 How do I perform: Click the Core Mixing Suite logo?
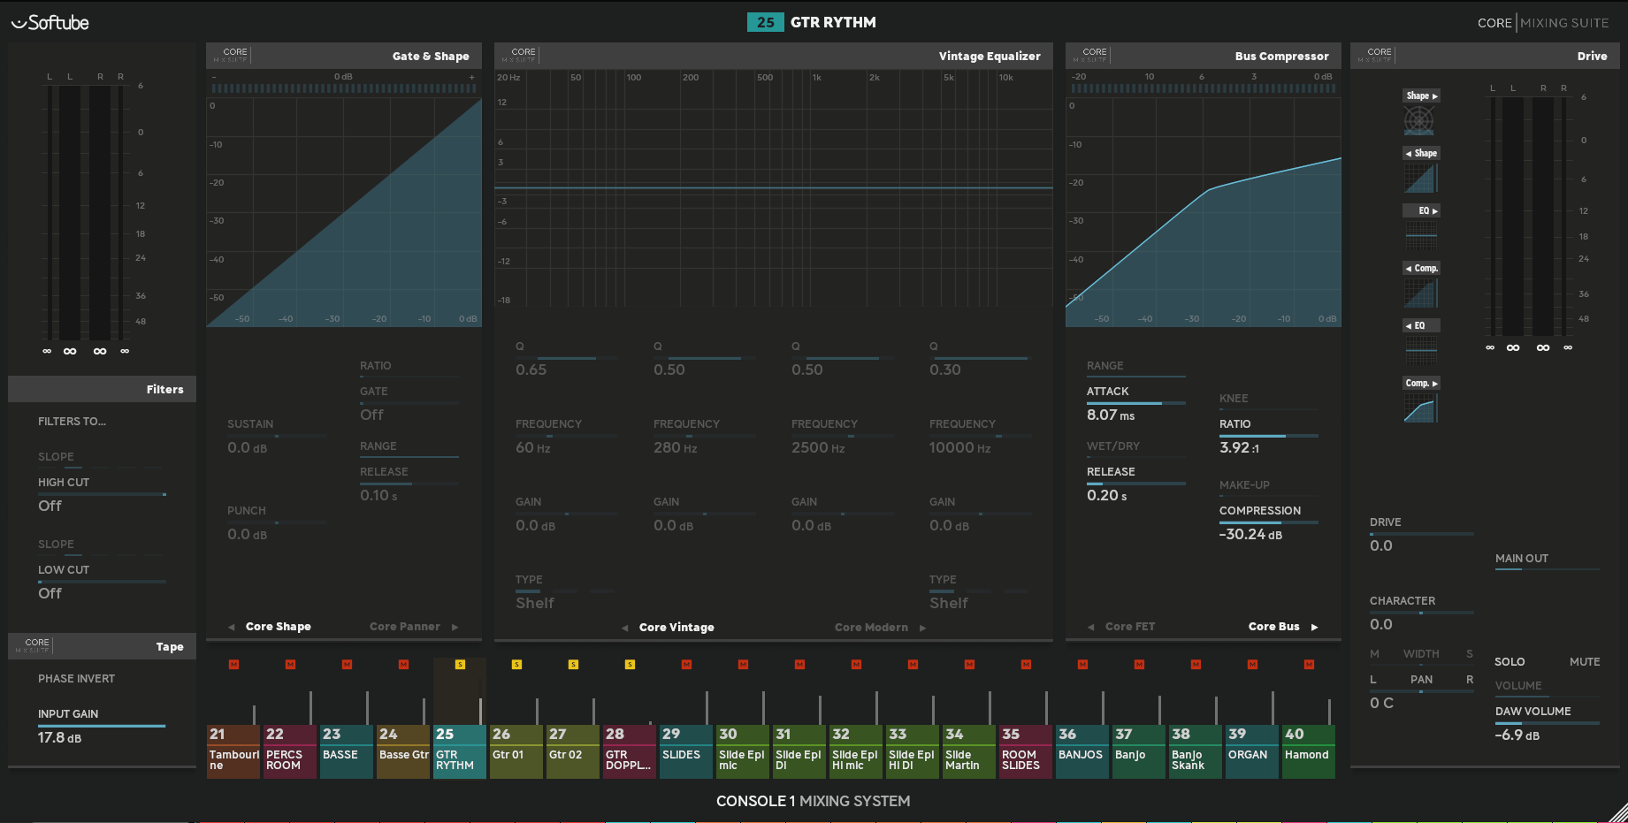pos(1543,23)
